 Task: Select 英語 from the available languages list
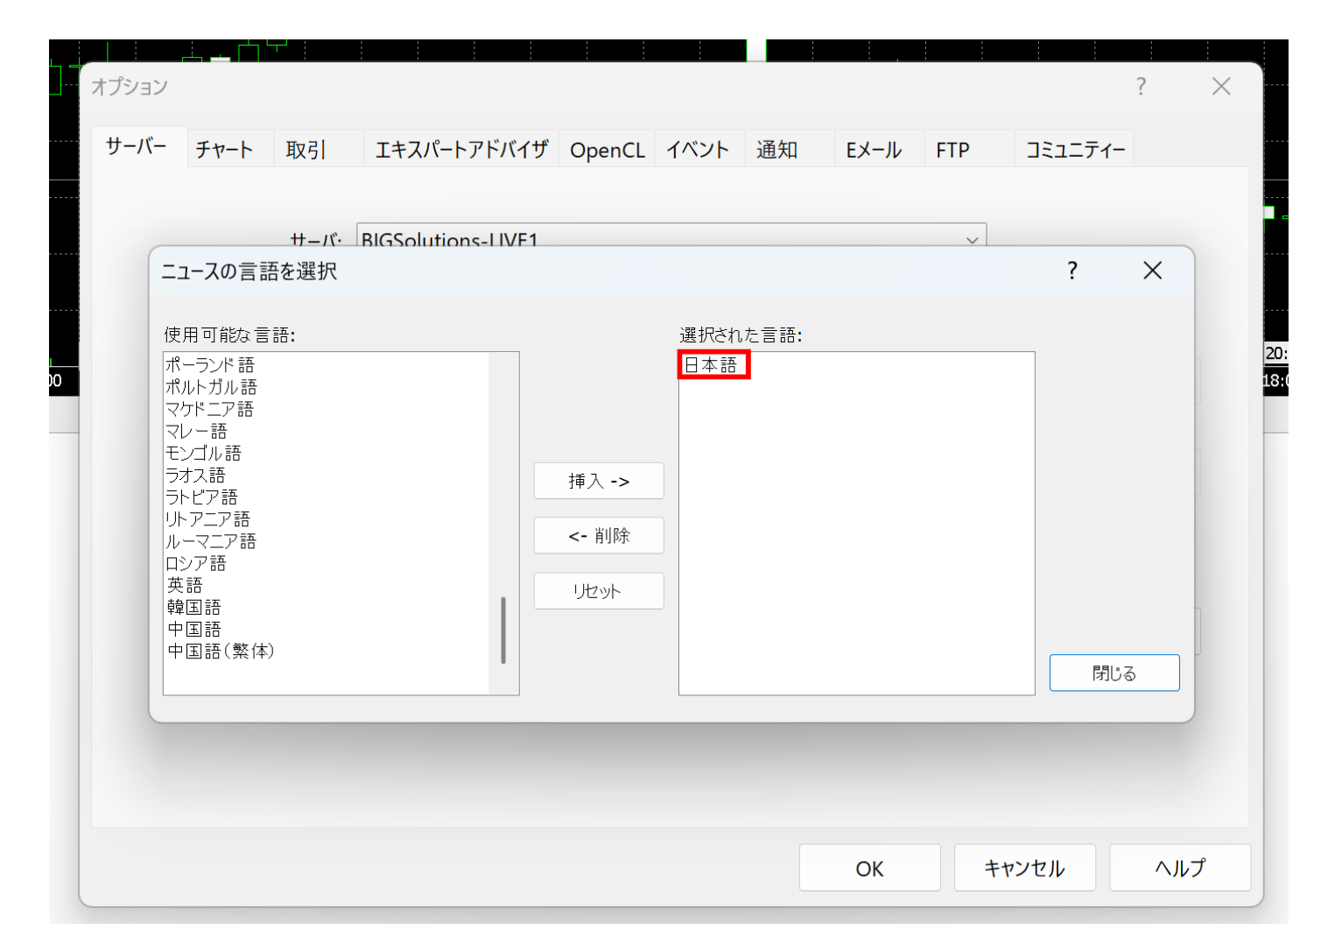point(185,585)
